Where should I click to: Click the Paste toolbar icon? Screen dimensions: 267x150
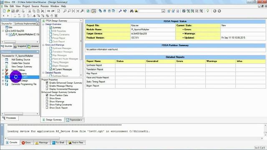tap(38, 11)
